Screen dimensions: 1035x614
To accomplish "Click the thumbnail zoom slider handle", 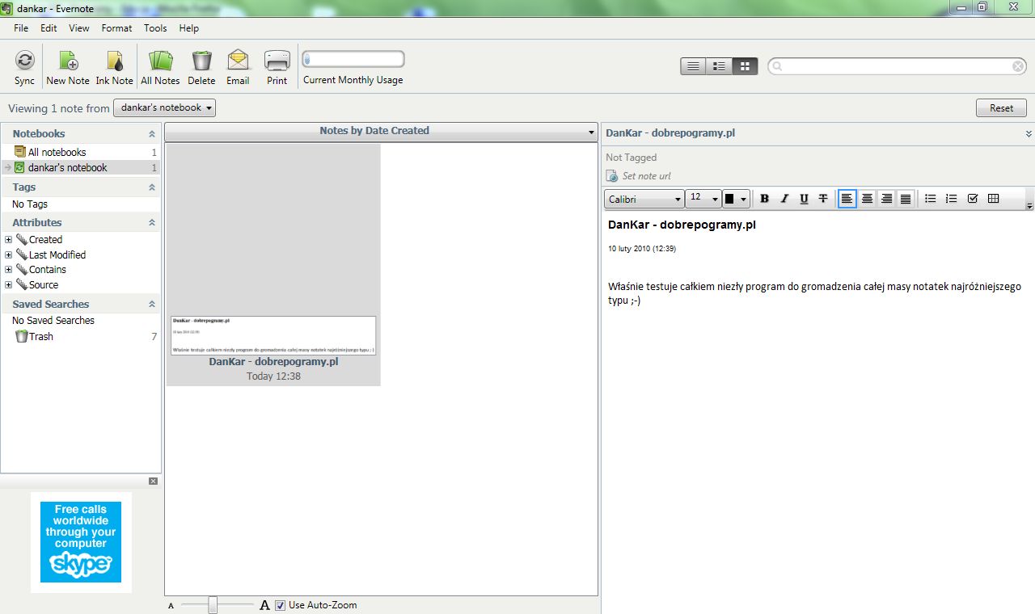I will 213,605.
